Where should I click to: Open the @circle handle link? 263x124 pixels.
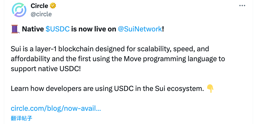coord(41,14)
